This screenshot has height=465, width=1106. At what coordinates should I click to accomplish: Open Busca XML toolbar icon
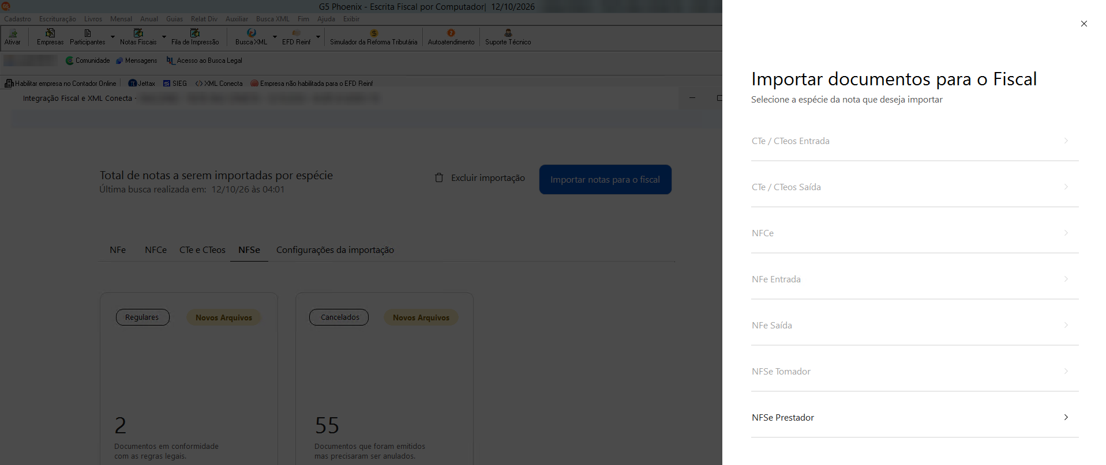[252, 37]
